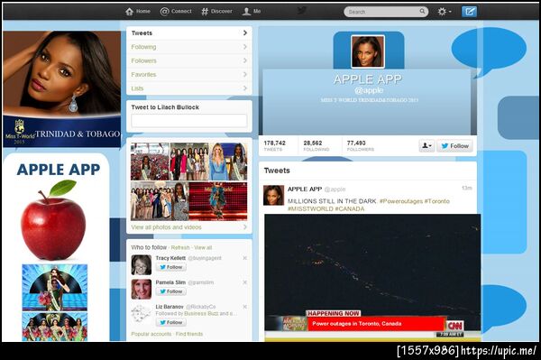
Task: Click the chevron beside Lists
Action: click(x=245, y=88)
